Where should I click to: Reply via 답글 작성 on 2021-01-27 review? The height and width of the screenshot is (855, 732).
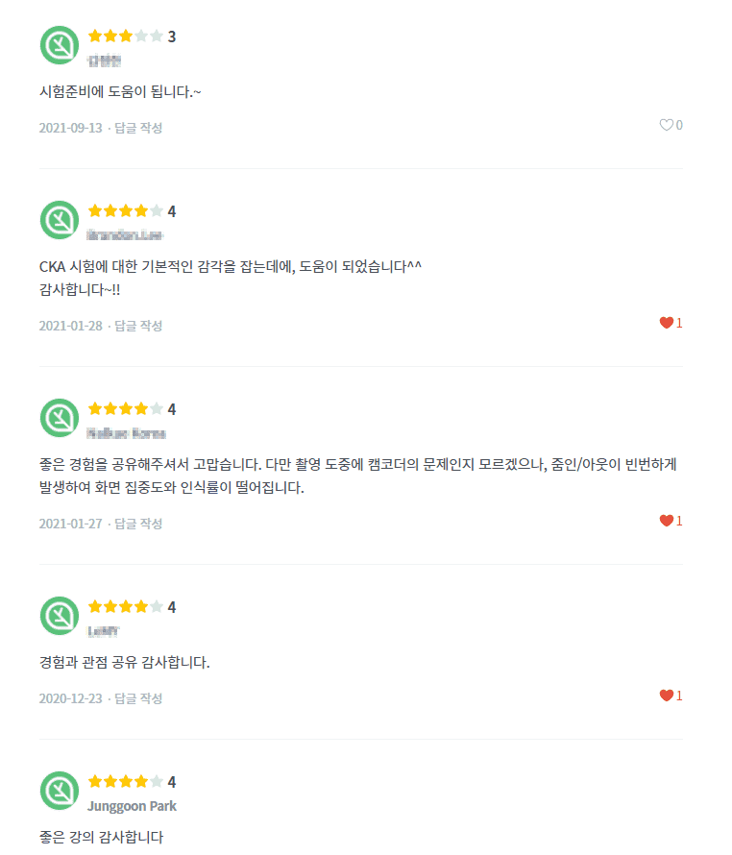click(138, 524)
